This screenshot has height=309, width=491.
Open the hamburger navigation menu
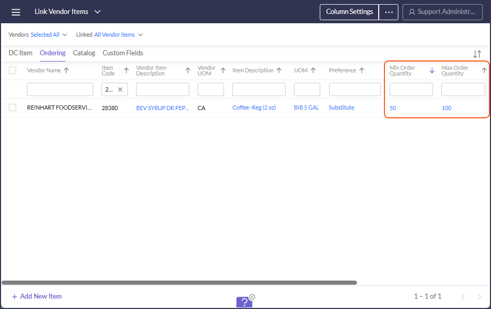coord(16,12)
